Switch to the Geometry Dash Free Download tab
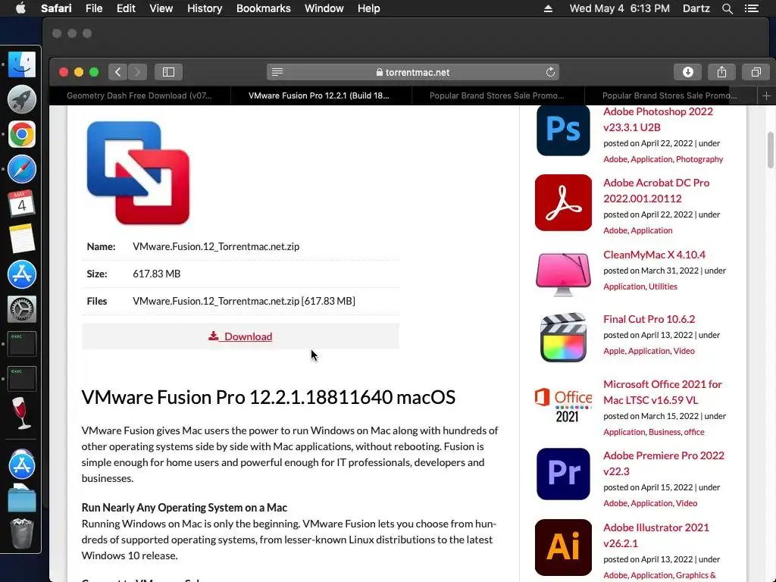This screenshot has height=582, width=776. pyautogui.click(x=139, y=96)
